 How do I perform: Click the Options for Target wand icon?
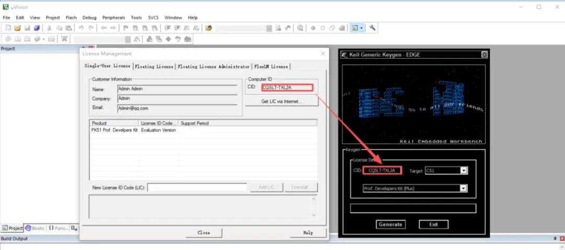[x=137, y=39]
